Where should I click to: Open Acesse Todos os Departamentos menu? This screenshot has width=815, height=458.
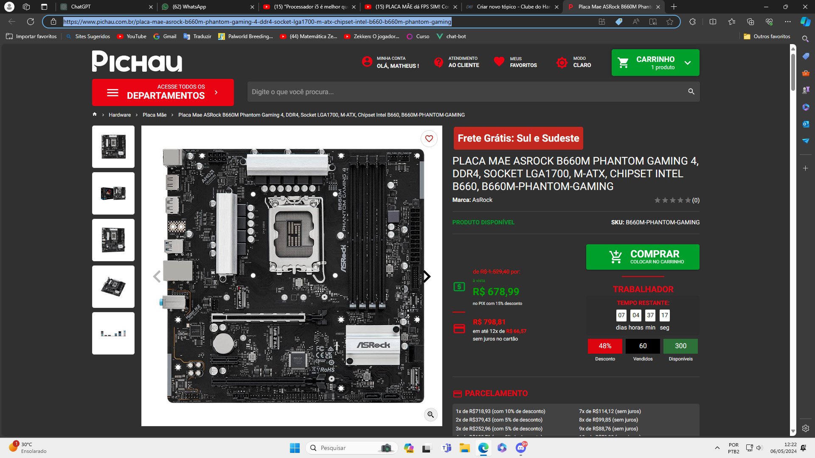point(163,92)
